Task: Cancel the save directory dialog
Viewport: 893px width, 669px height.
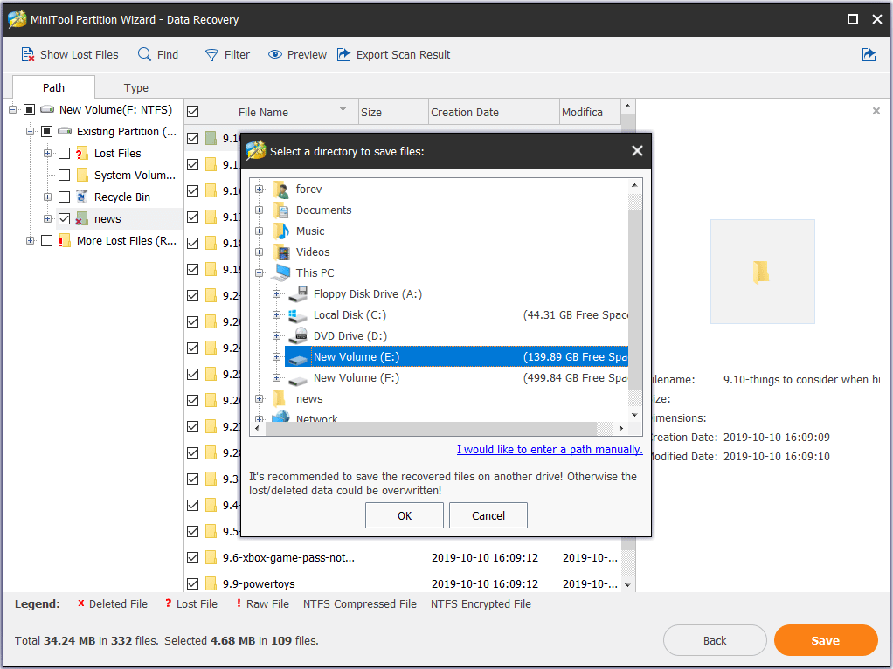Action: 488,515
